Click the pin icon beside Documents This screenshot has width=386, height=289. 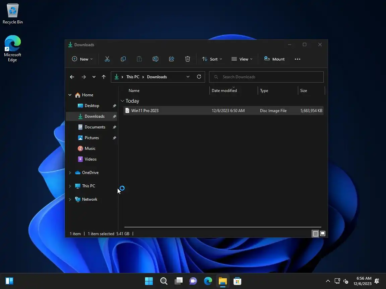114,127
